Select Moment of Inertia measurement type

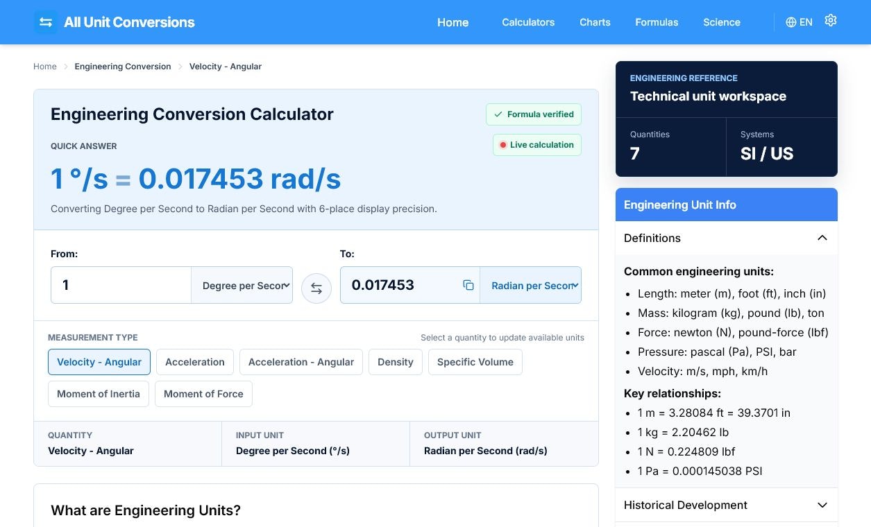tap(99, 394)
